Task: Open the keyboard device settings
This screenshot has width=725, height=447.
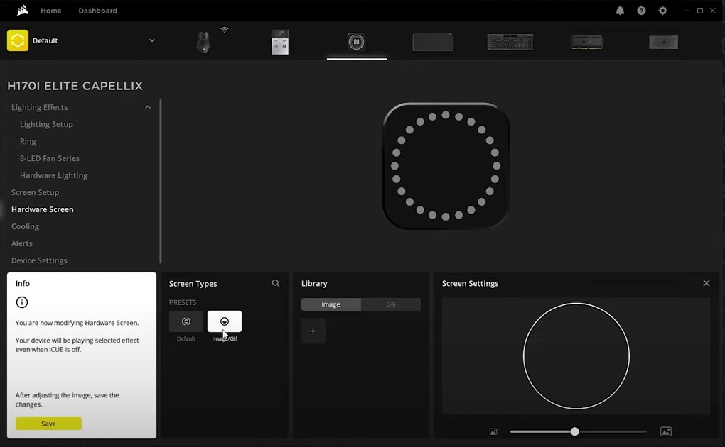Action: tap(510, 41)
